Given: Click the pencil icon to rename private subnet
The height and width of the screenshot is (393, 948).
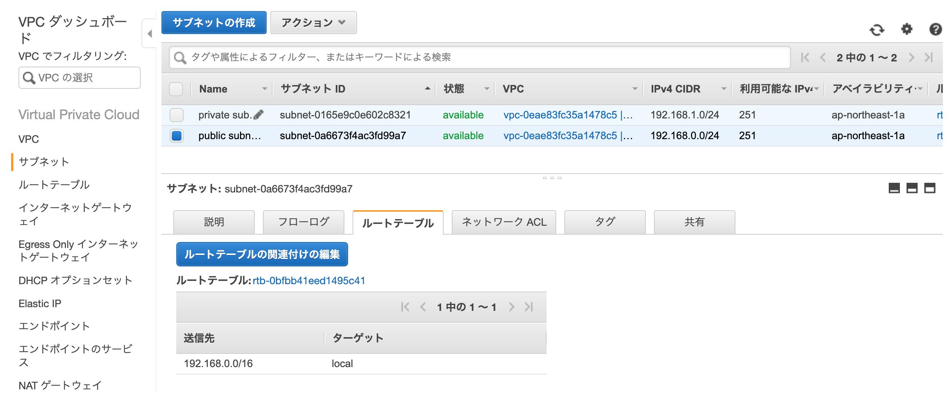Looking at the screenshot, I should coord(259,115).
